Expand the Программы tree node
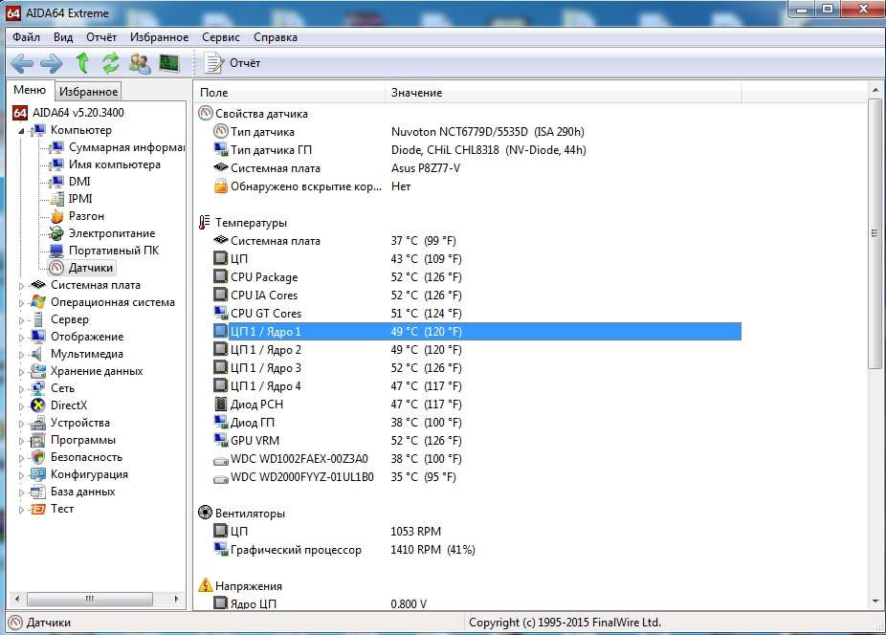The width and height of the screenshot is (886, 635). pyautogui.click(x=21, y=441)
